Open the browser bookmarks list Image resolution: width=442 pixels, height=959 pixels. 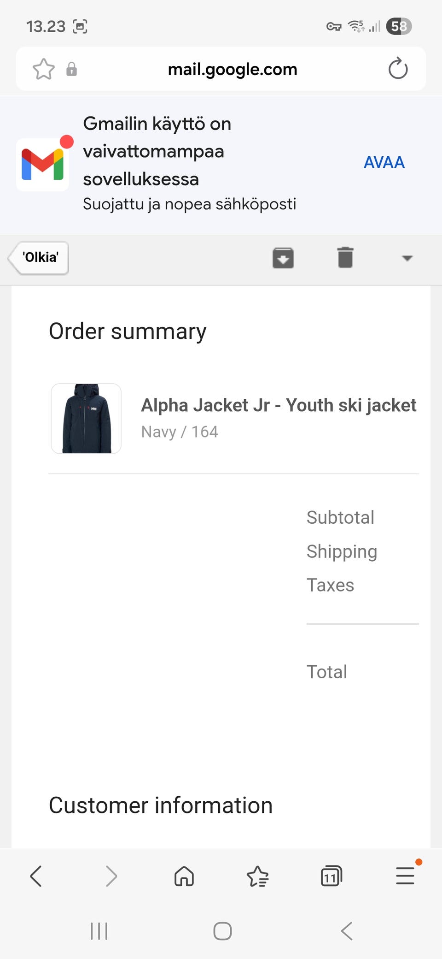click(258, 876)
